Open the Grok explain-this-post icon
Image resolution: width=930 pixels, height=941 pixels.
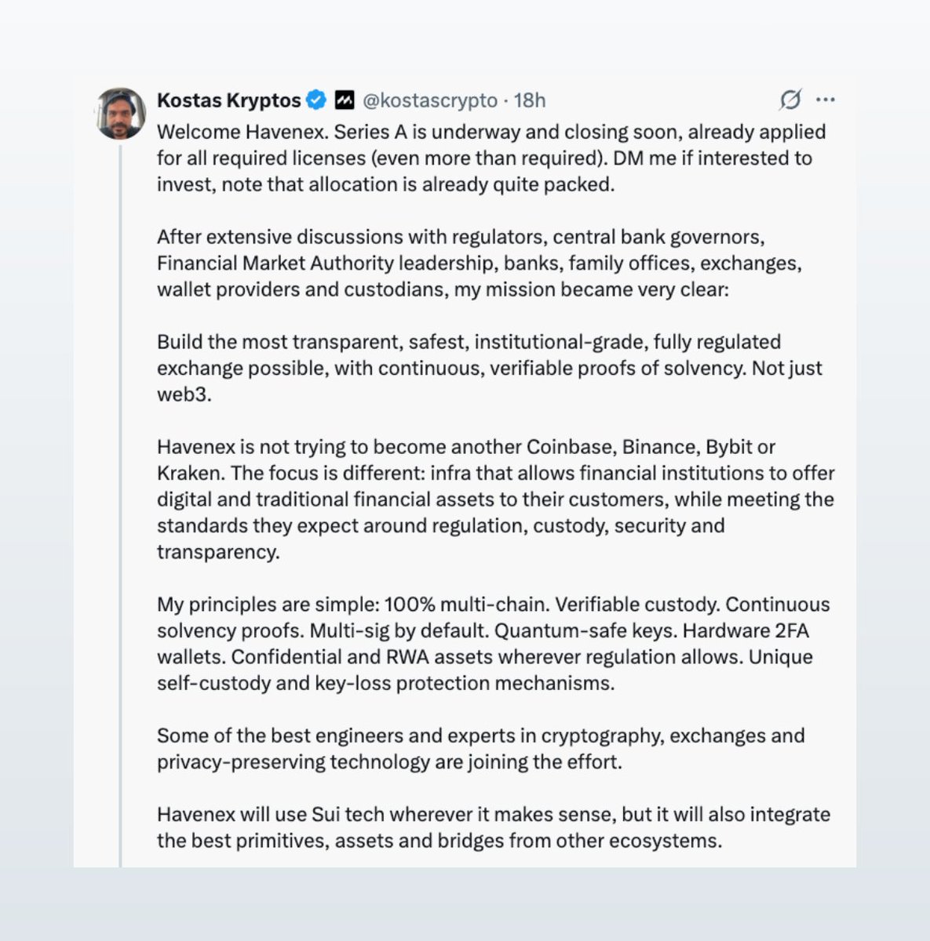[x=790, y=100]
